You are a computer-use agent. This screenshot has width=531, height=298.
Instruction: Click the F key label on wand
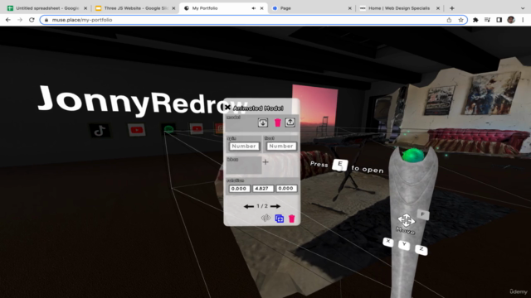point(422,214)
